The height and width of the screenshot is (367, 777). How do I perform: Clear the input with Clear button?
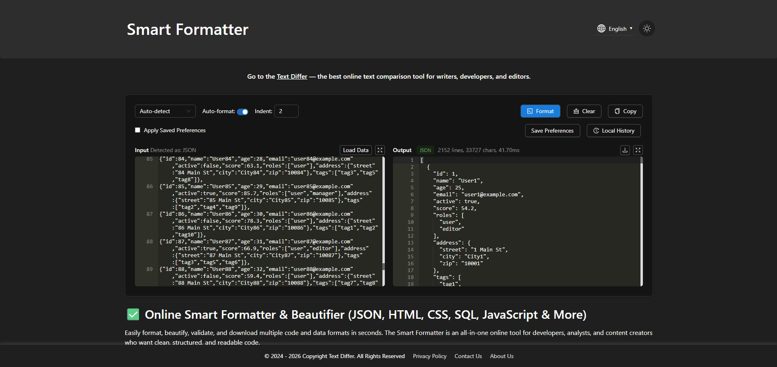point(584,111)
